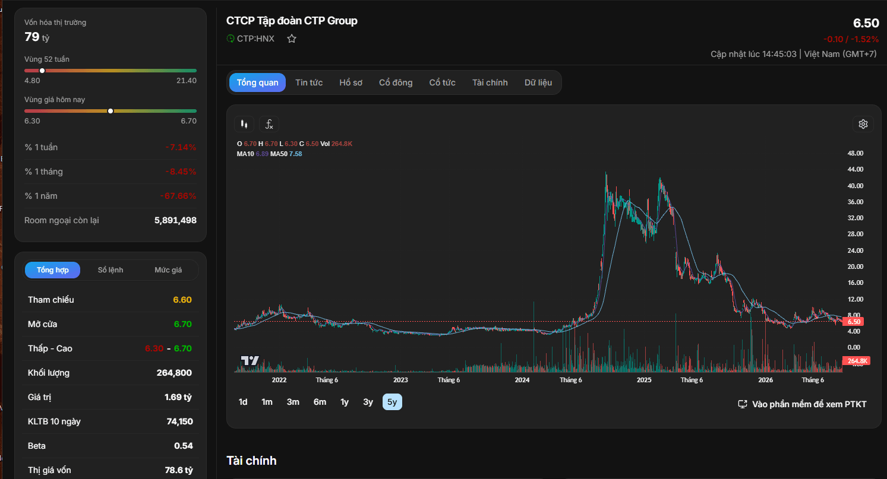Click the MA10 6.89 legend label
Image resolution: width=887 pixels, height=479 pixels.
[252, 154]
